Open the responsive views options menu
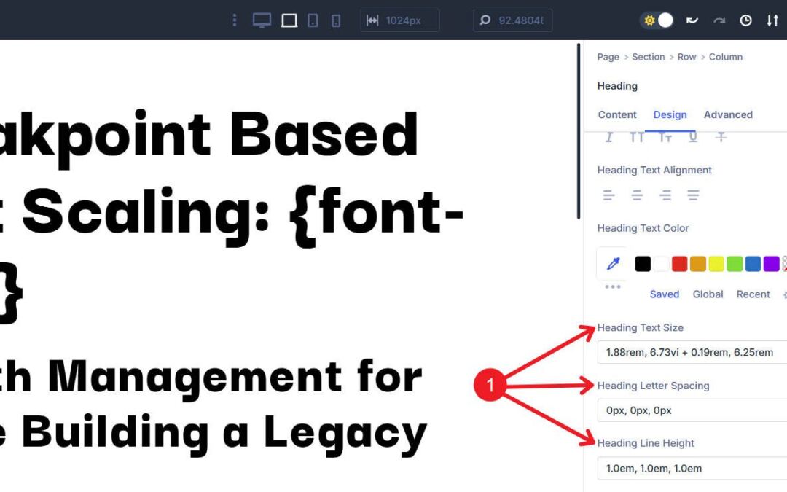This screenshot has width=787, height=492. click(234, 20)
